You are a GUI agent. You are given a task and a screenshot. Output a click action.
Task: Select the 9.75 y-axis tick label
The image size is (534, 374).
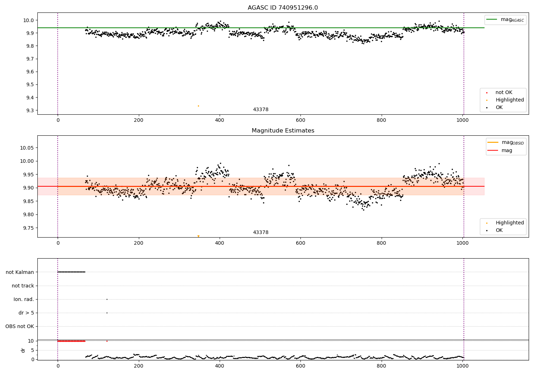[x=29, y=228]
